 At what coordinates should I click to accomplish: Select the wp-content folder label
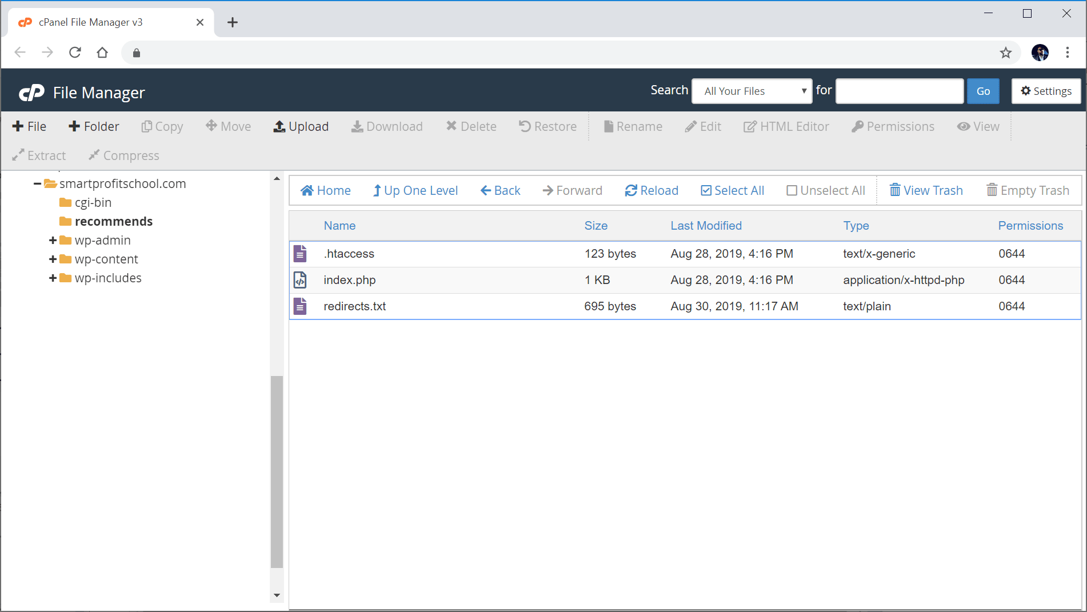(106, 259)
